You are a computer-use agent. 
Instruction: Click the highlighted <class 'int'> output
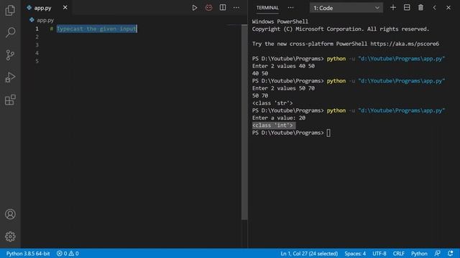tap(273, 125)
